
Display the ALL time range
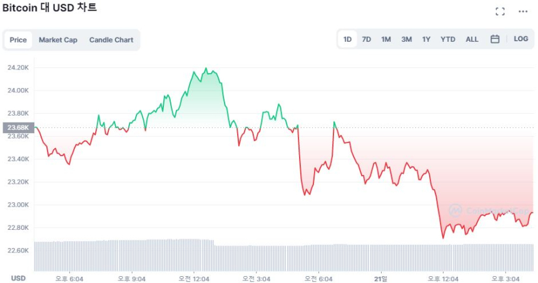pos(472,39)
